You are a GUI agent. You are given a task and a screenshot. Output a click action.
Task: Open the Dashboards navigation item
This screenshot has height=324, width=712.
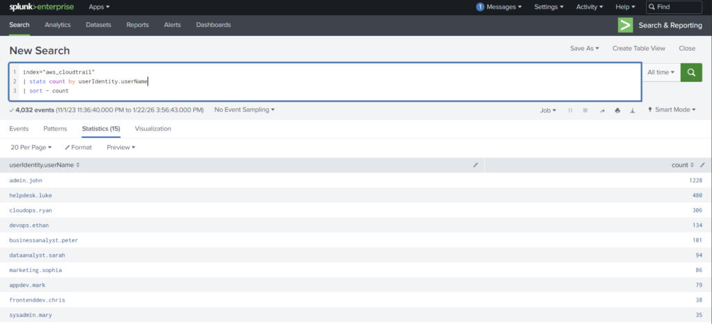(213, 25)
